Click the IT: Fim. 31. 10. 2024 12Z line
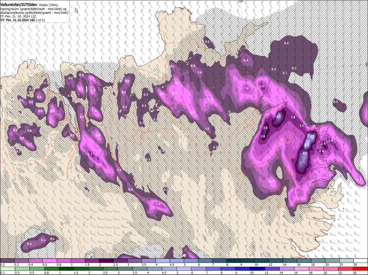The width and height of the screenshot is (368, 275). pos(18,17)
